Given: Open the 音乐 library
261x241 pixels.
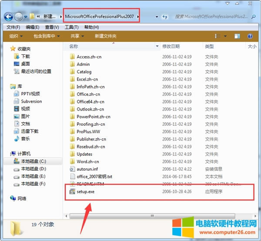Looking at the screenshot, I should coord(25,139).
